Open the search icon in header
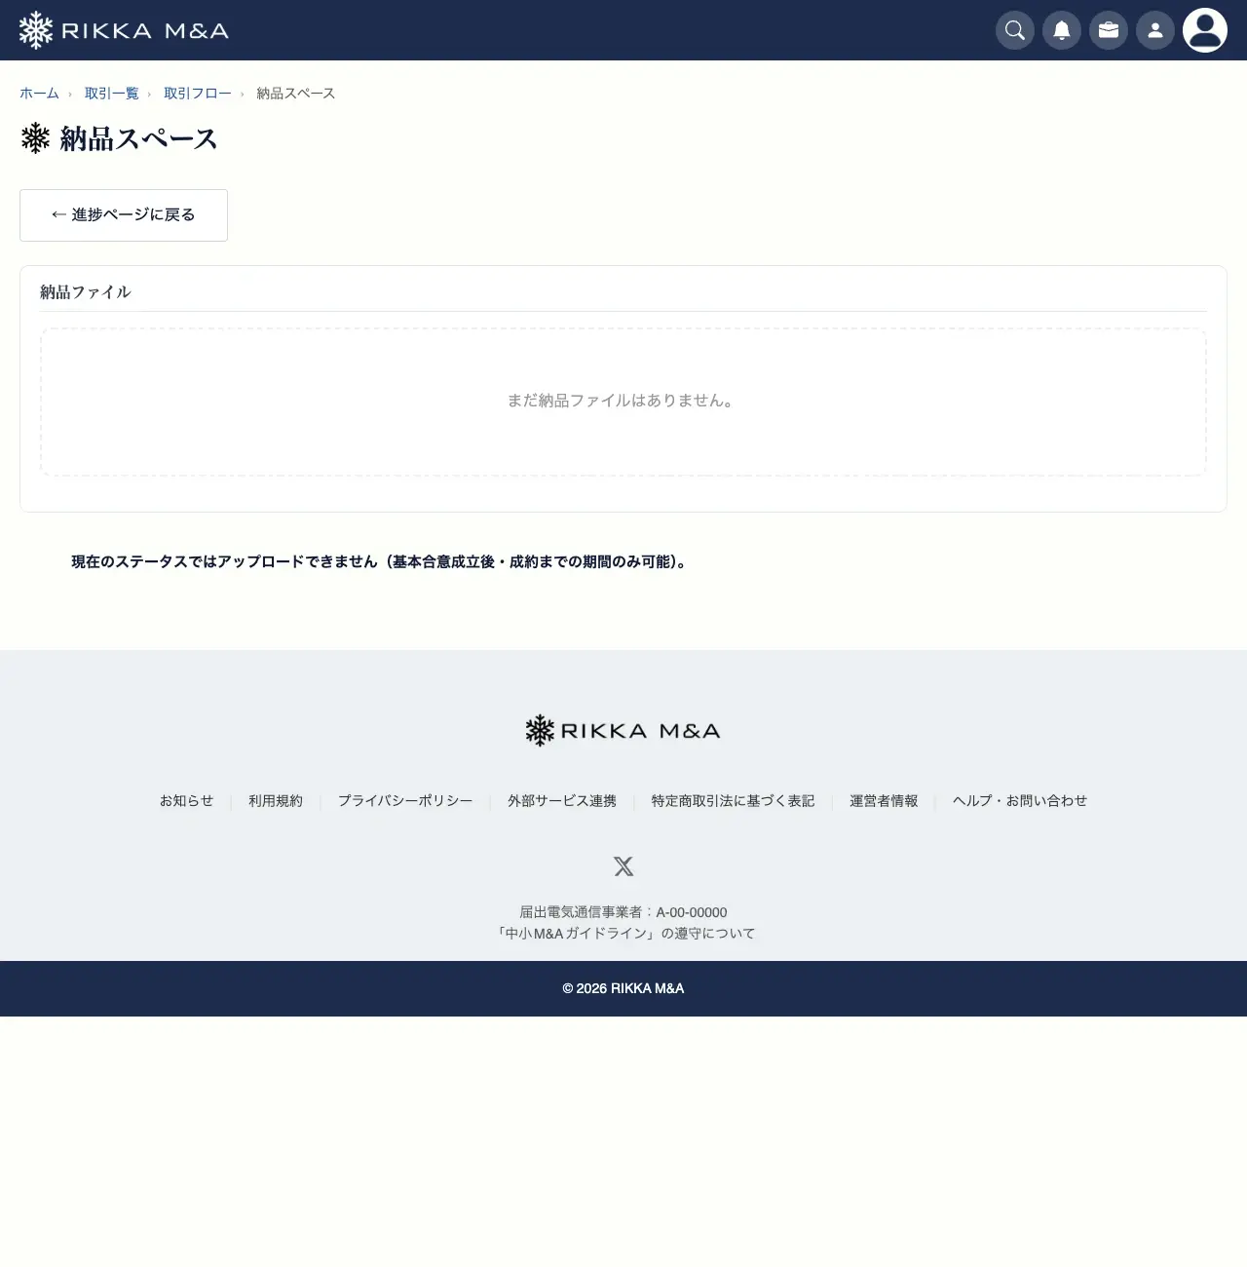The height and width of the screenshot is (1267, 1247). pyautogui.click(x=1015, y=30)
